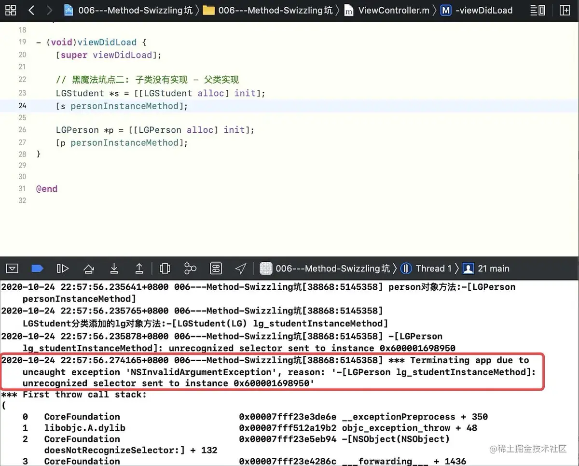Click 'viewDidLoad' in the method declaration on line 19
The width and height of the screenshot is (579, 466).
[107, 42]
